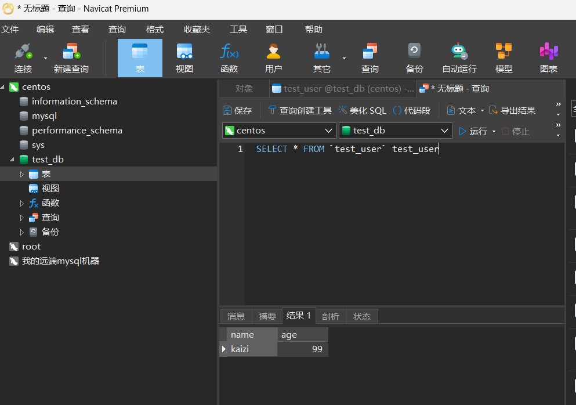Select the mysql database in tree
576x405 pixels.
tap(44, 116)
